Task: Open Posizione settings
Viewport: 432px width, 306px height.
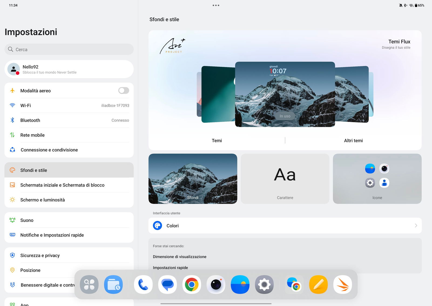Action: pyautogui.click(x=69, y=270)
